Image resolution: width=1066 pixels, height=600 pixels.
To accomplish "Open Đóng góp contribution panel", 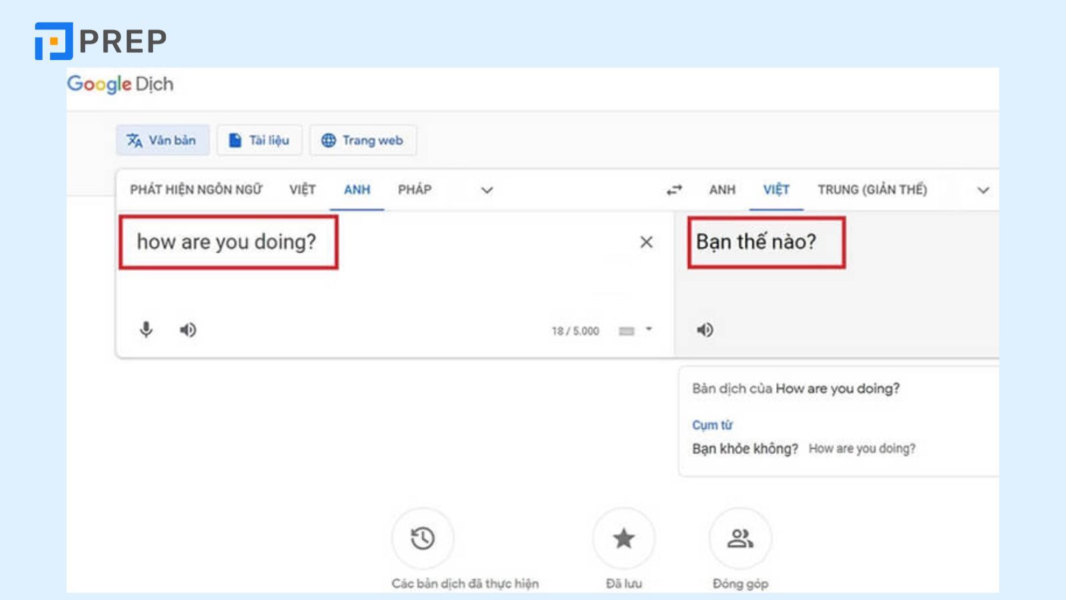I will click(740, 538).
